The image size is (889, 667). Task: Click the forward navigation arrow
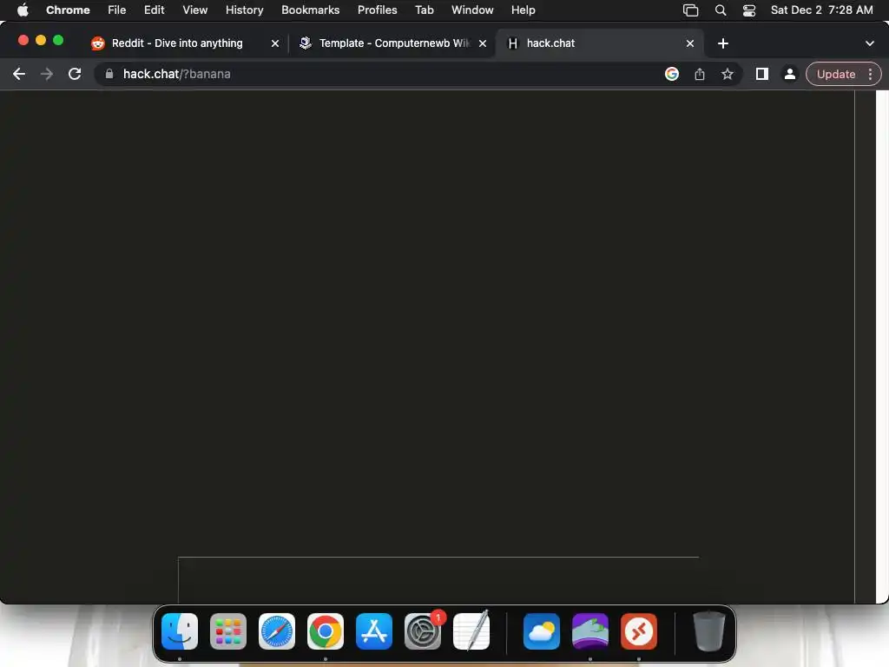[x=47, y=74]
